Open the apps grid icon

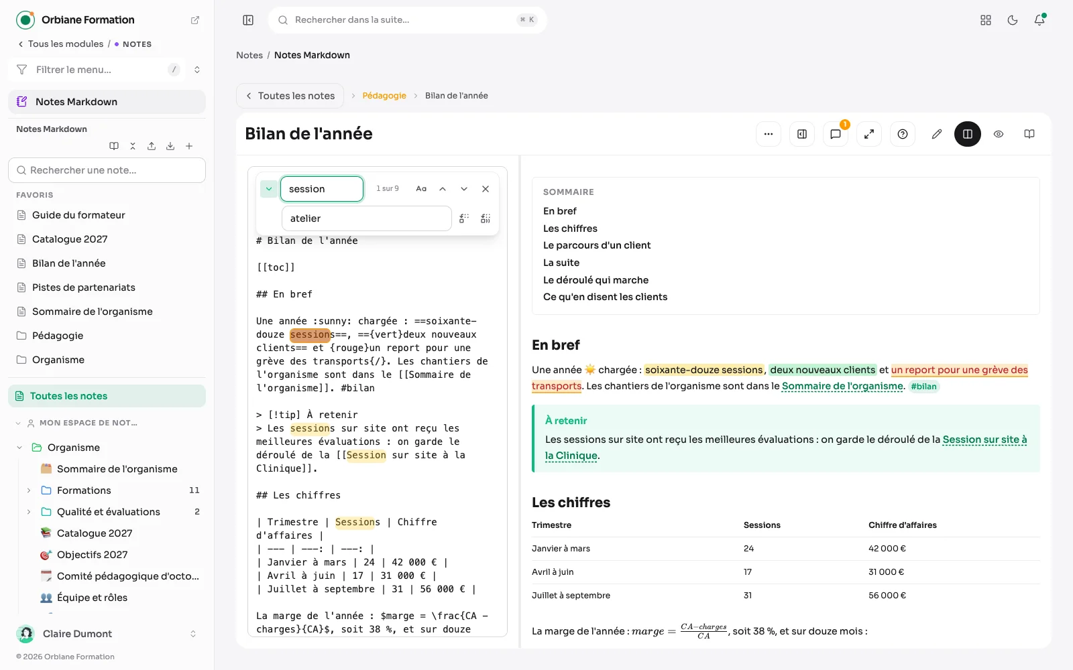pos(986,20)
